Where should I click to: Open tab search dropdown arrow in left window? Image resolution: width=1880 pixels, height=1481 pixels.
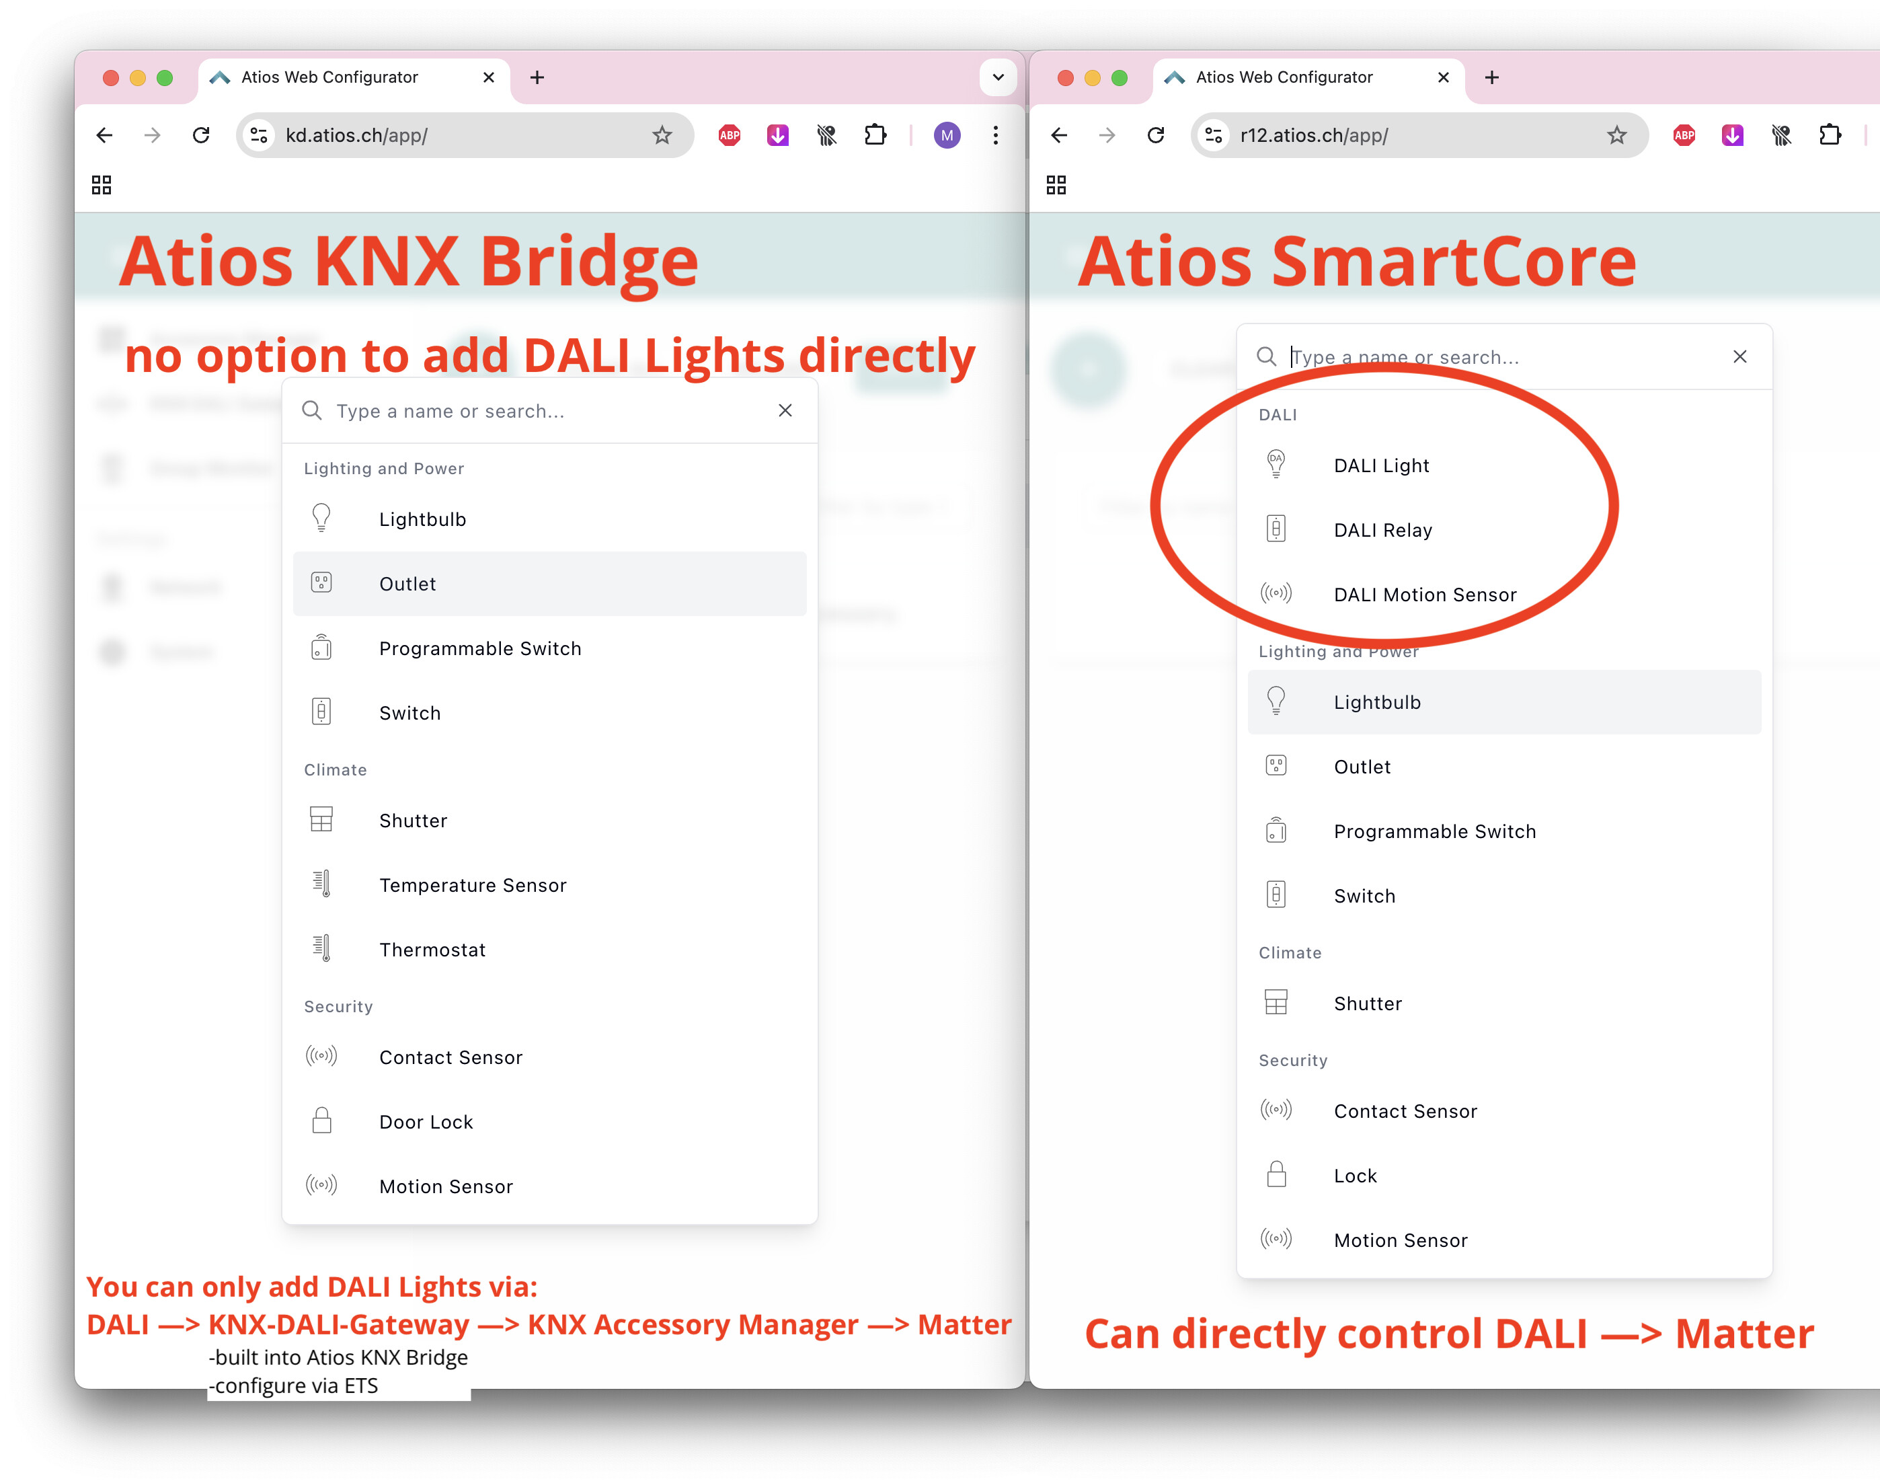pos(998,77)
